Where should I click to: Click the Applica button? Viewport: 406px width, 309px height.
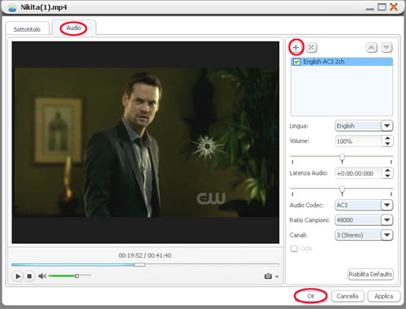(x=384, y=296)
